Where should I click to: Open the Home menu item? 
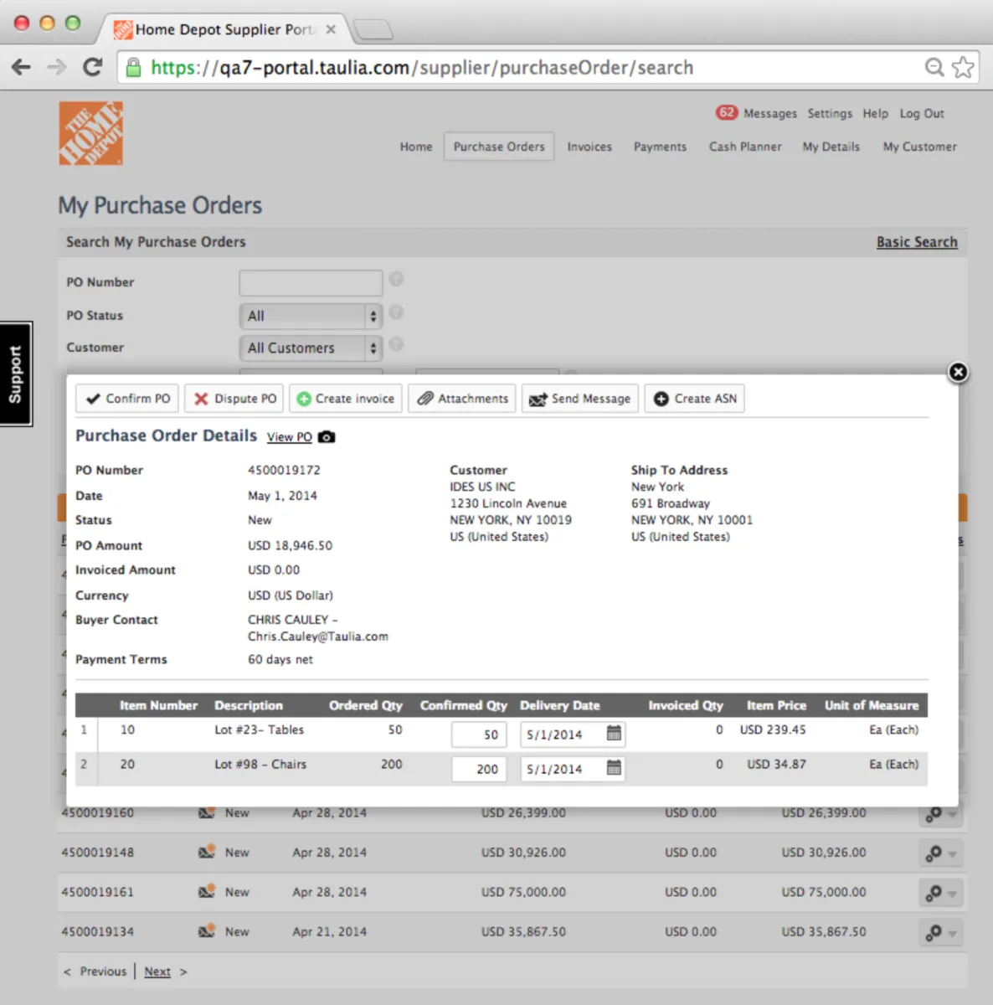(416, 147)
